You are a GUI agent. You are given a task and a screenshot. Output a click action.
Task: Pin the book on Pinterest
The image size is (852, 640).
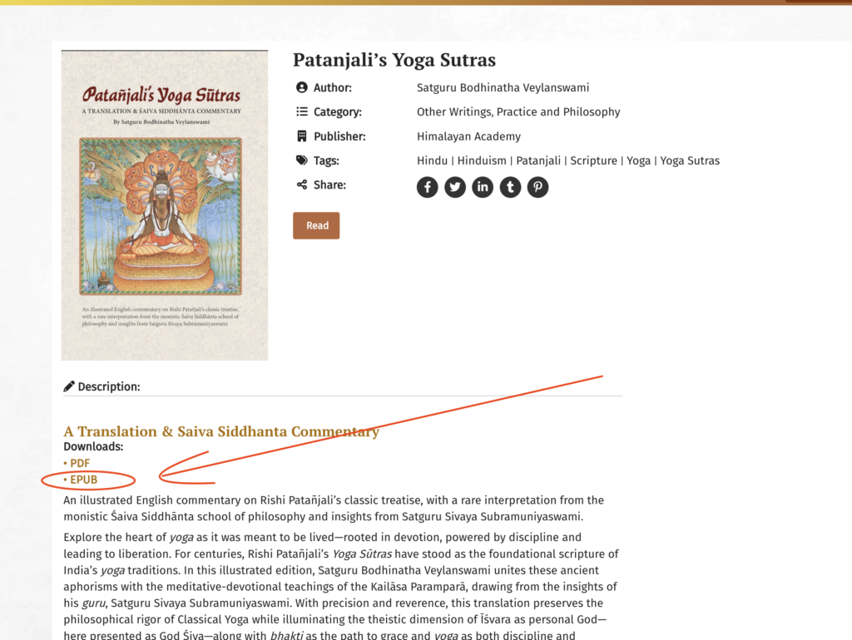(x=537, y=187)
